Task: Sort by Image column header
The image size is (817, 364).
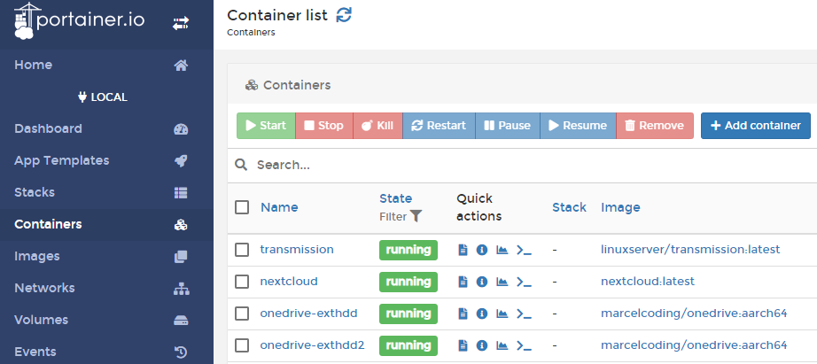Action: 620,207
